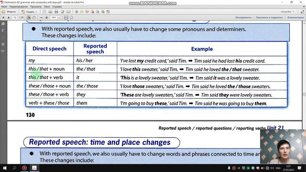
Task: Activate the hand pan tool
Action: tap(34, 18)
